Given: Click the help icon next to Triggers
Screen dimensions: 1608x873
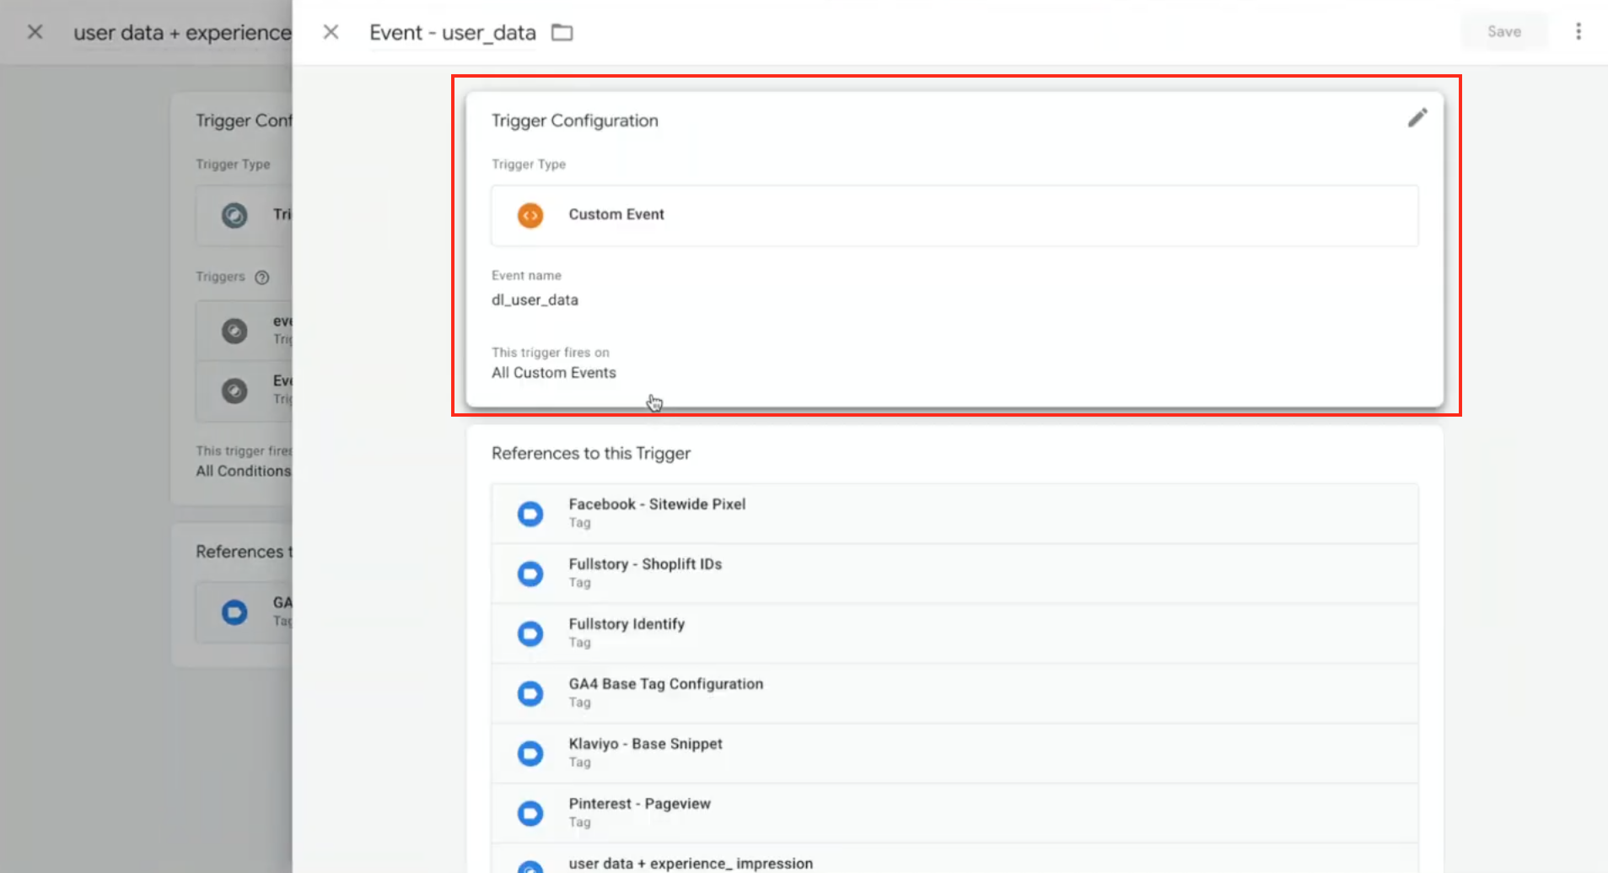Looking at the screenshot, I should (262, 278).
